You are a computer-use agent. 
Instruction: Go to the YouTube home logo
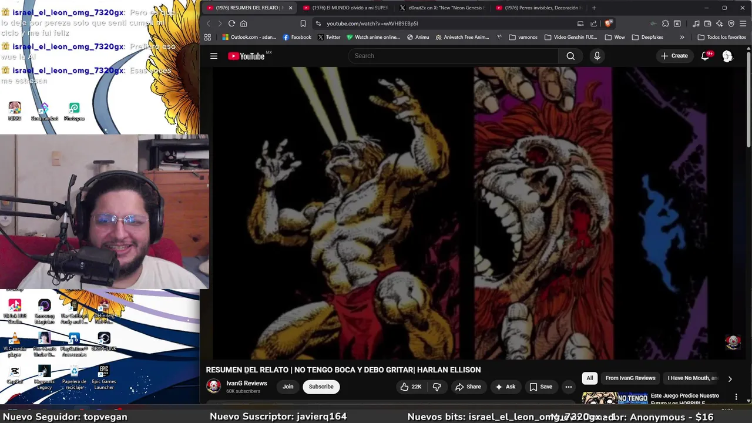point(247,56)
